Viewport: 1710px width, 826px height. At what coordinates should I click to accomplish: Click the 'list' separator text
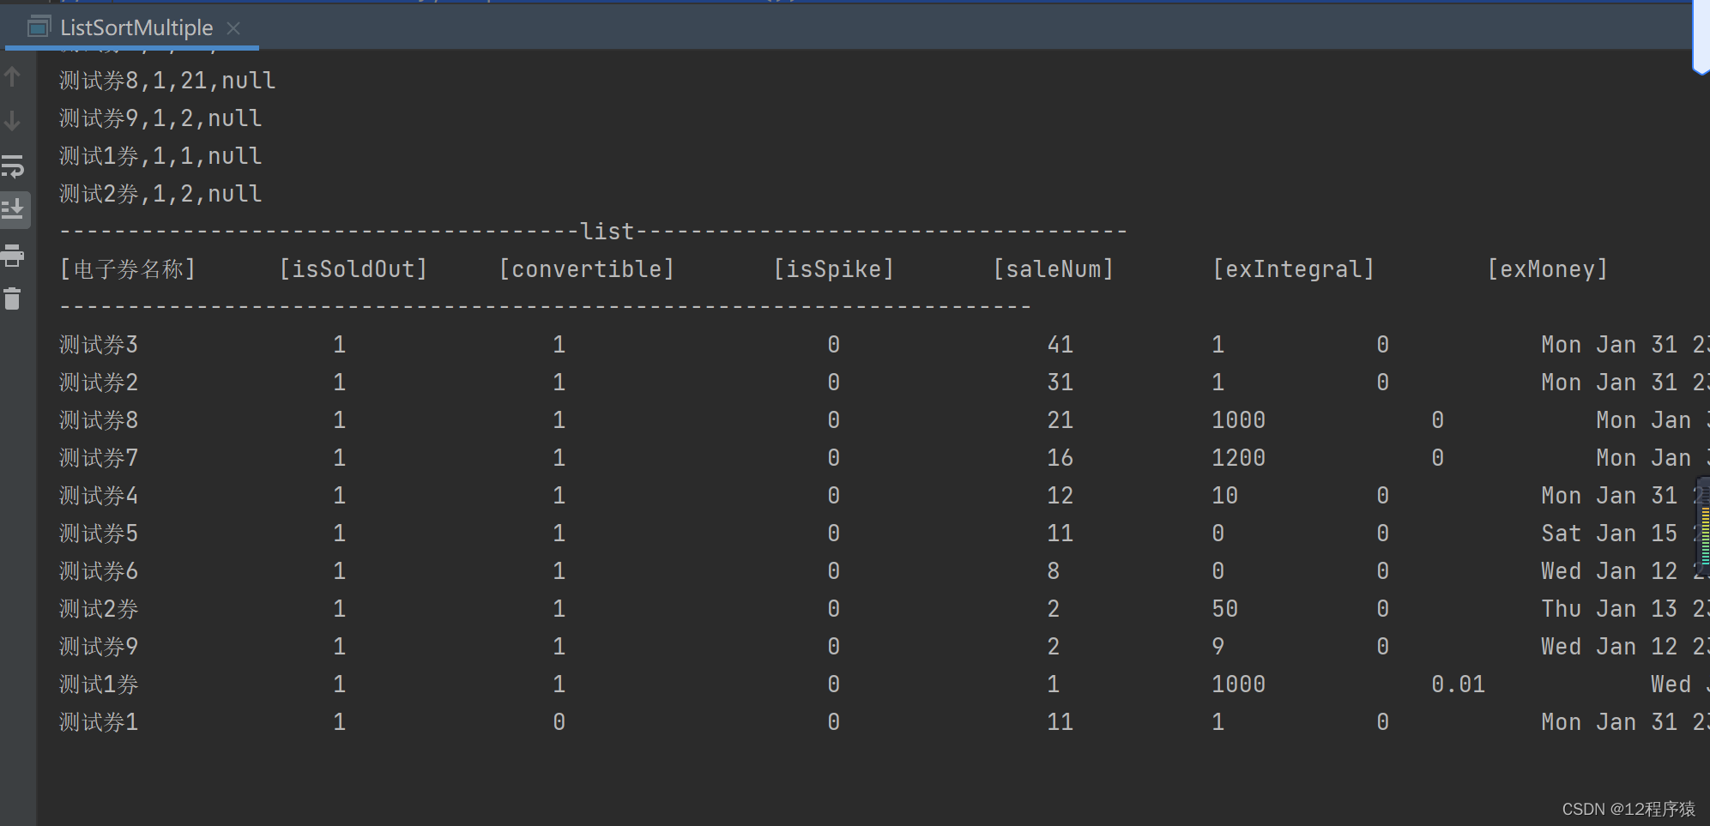click(x=607, y=231)
